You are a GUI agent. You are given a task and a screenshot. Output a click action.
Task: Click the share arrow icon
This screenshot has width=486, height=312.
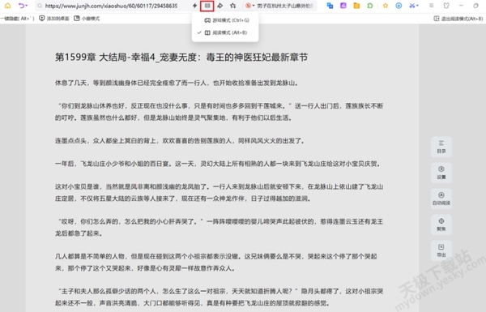point(220,6)
